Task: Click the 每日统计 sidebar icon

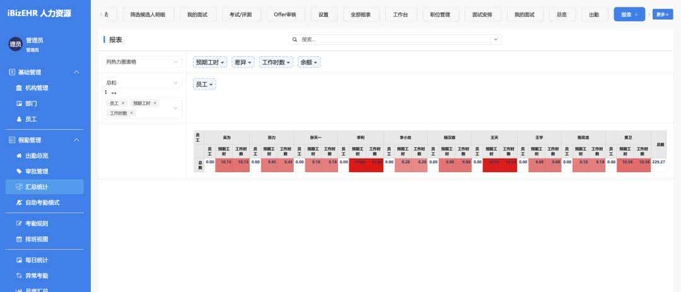Action: (x=19, y=260)
